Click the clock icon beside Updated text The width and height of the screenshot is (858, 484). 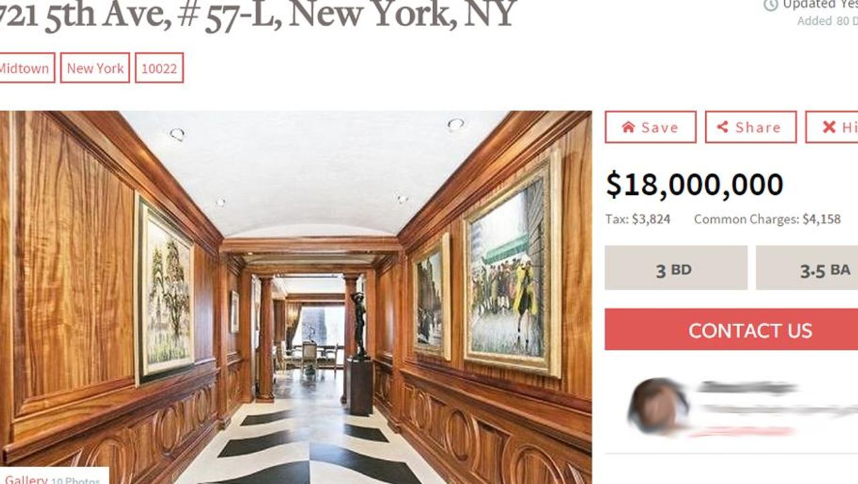click(x=771, y=5)
